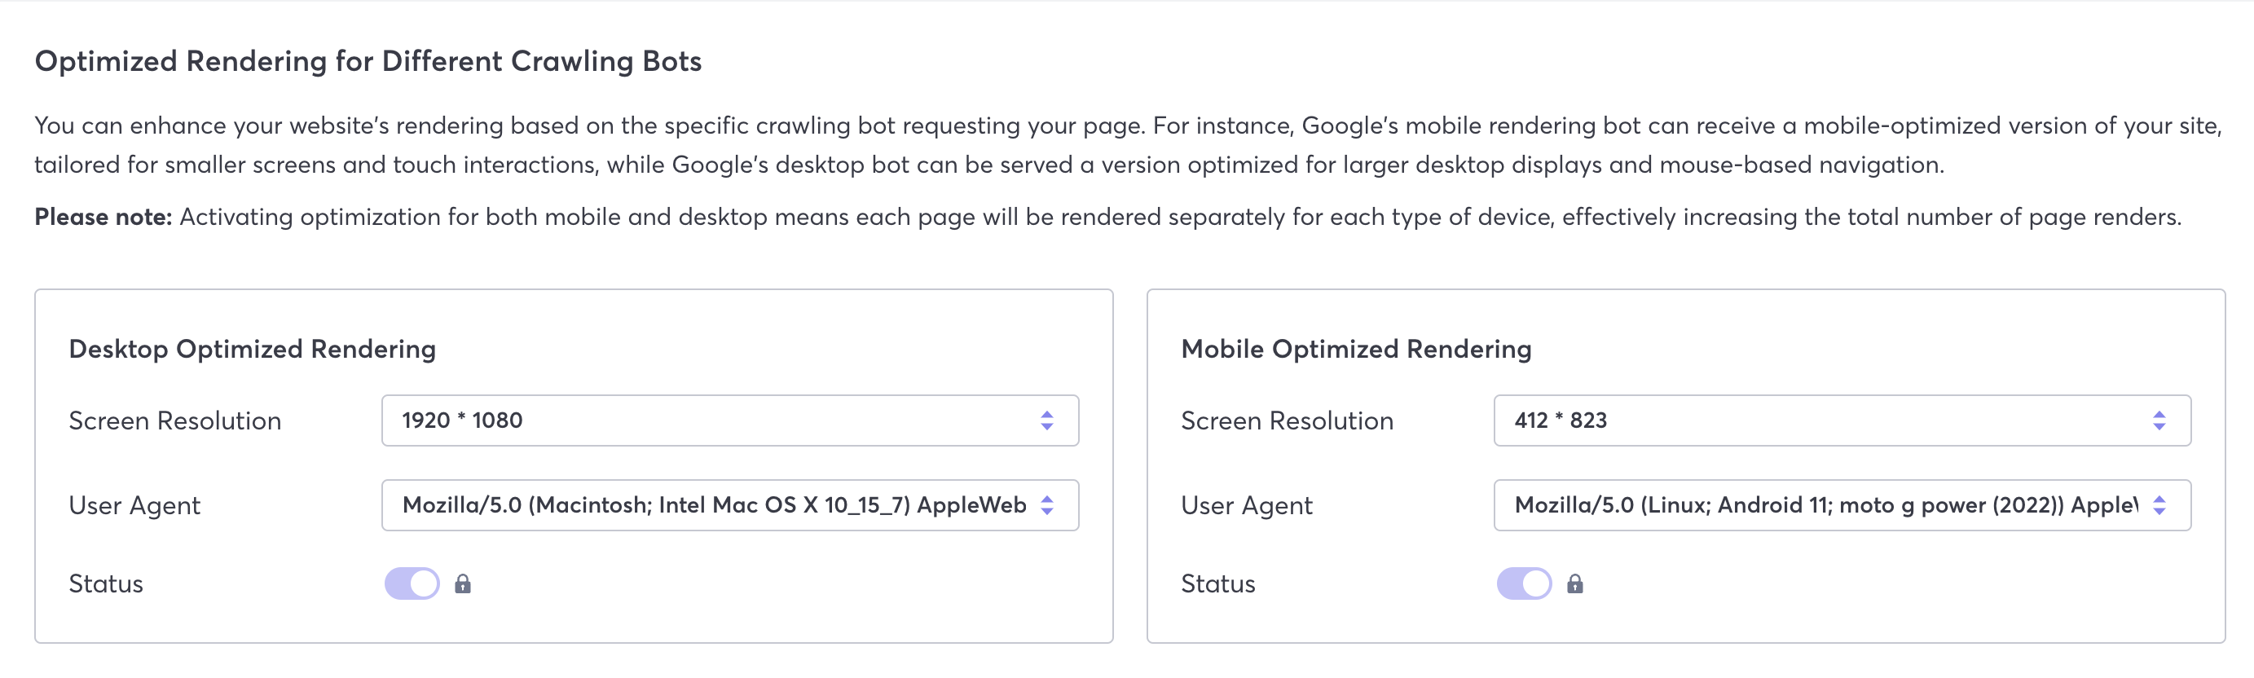Click the lock icon beside desktop Status toggle

click(463, 583)
